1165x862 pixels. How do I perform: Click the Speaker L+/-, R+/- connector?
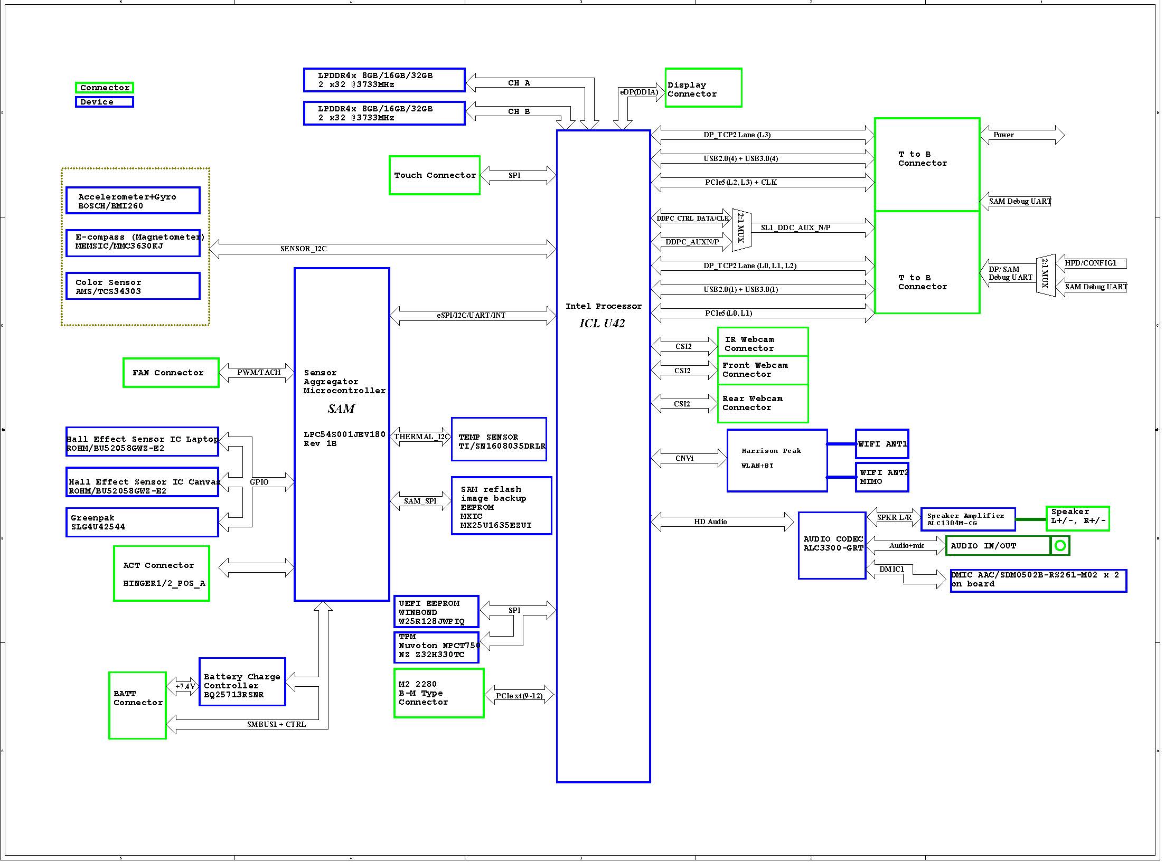pyautogui.click(x=1078, y=518)
